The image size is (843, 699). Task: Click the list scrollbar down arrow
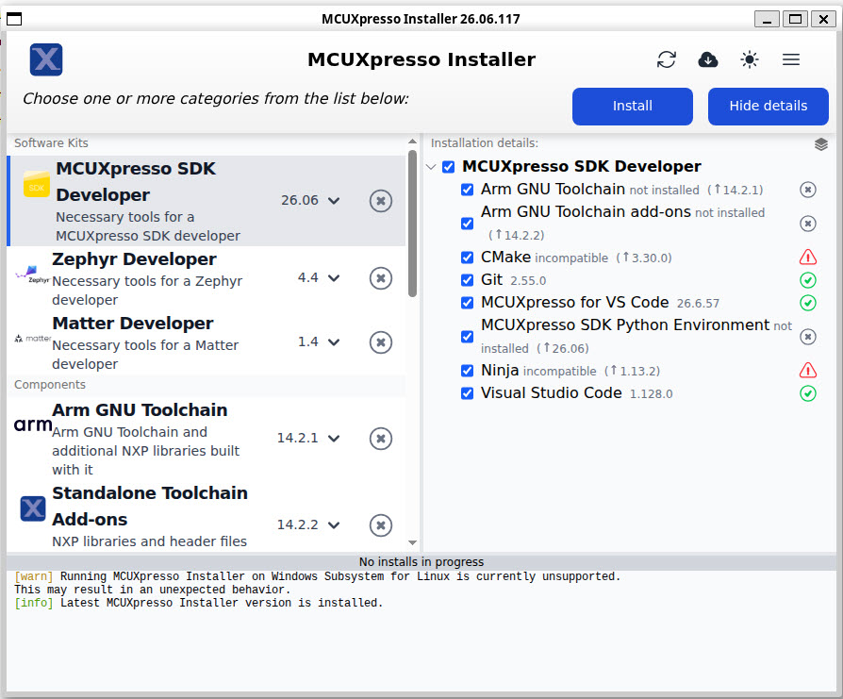point(412,542)
